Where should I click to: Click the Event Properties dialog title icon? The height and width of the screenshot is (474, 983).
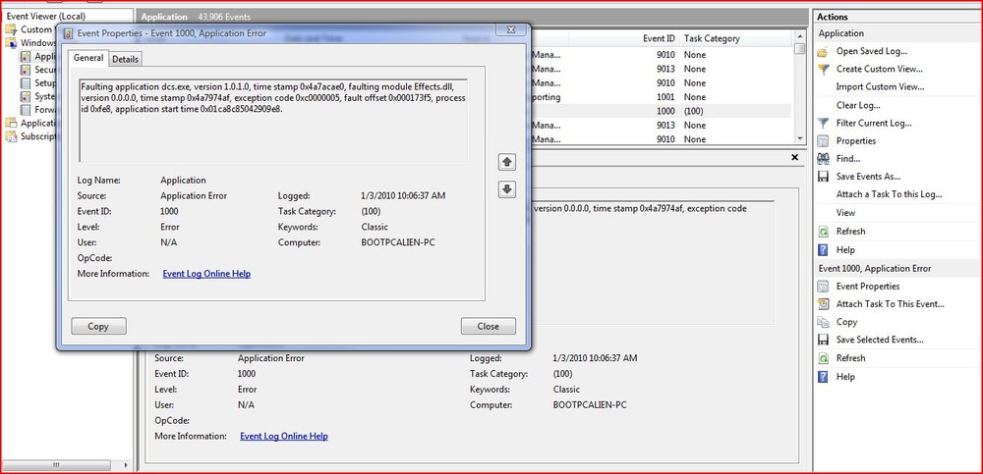69,33
